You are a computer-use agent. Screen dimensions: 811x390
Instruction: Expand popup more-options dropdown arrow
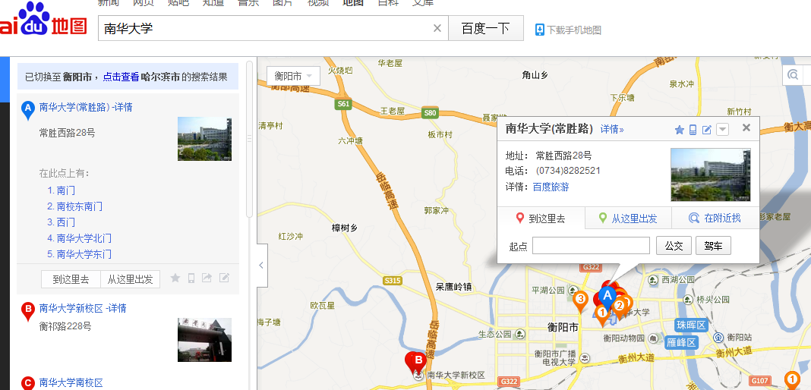723,130
